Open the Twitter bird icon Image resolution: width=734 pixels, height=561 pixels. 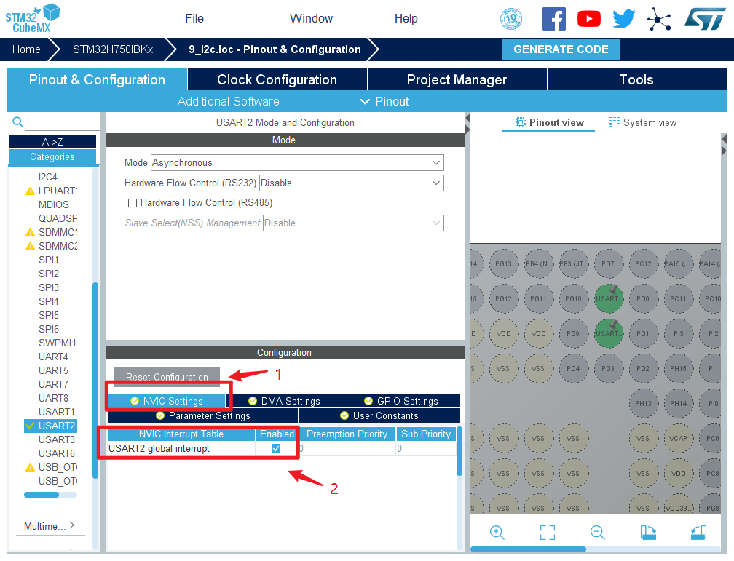pyautogui.click(x=623, y=19)
